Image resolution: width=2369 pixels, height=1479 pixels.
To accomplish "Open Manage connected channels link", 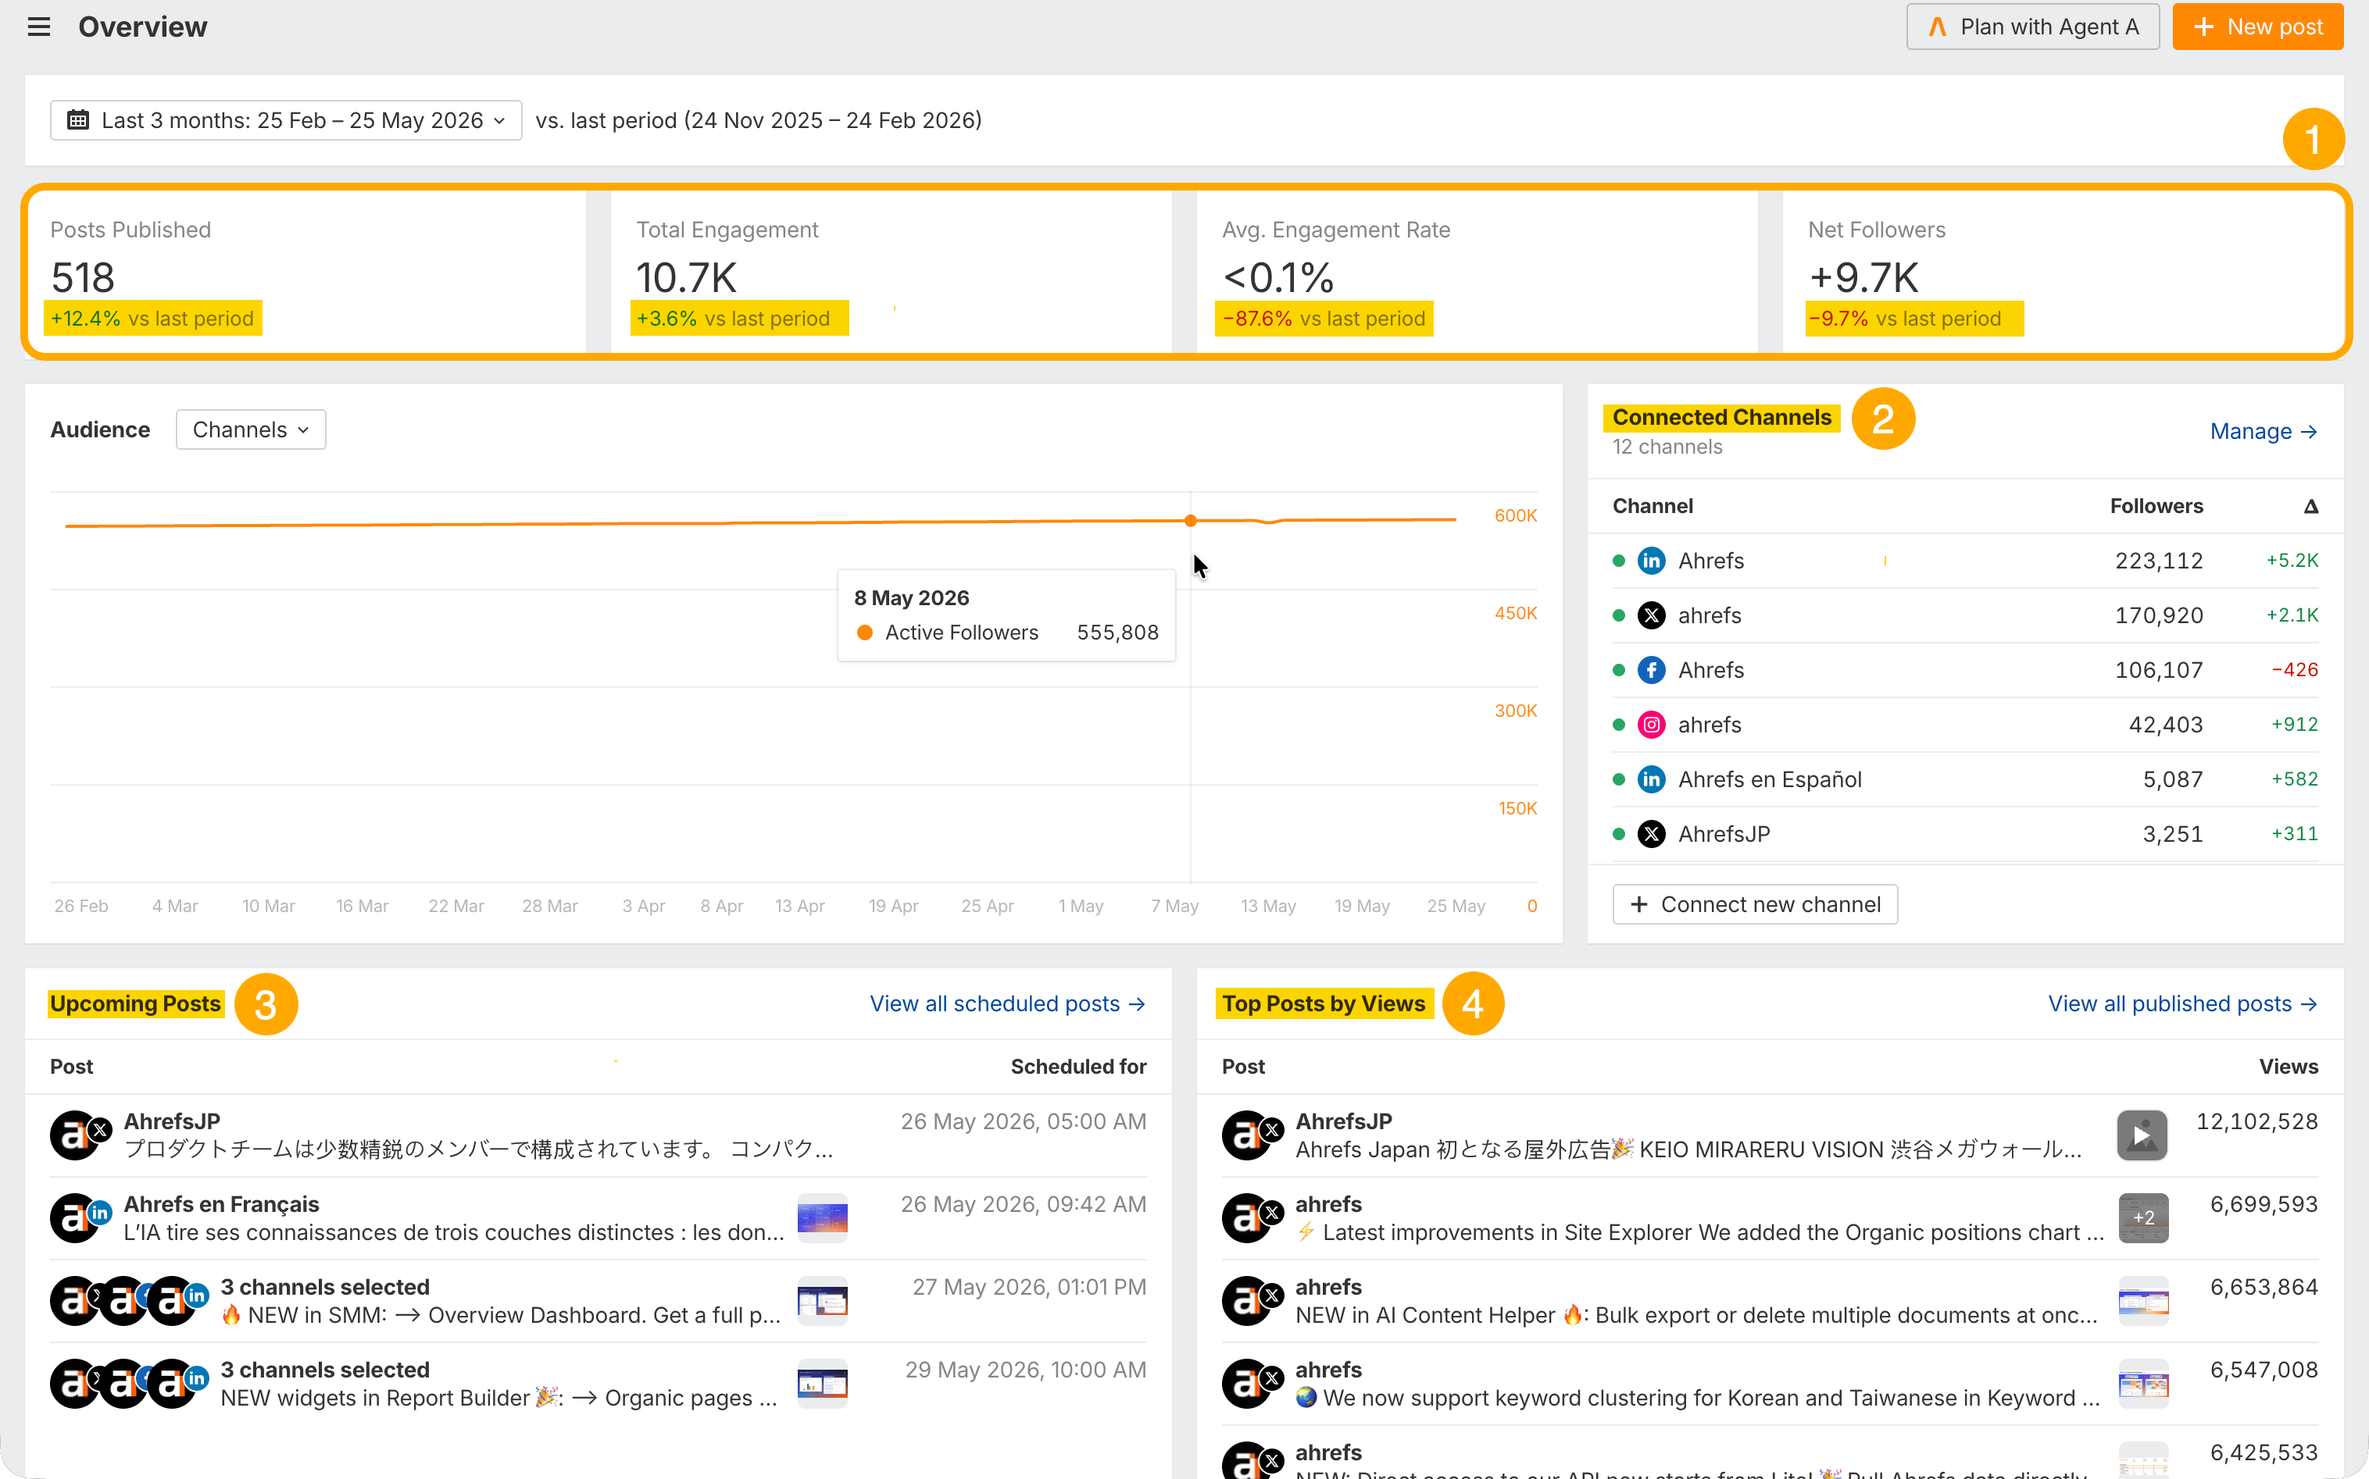I will tap(2264, 431).
